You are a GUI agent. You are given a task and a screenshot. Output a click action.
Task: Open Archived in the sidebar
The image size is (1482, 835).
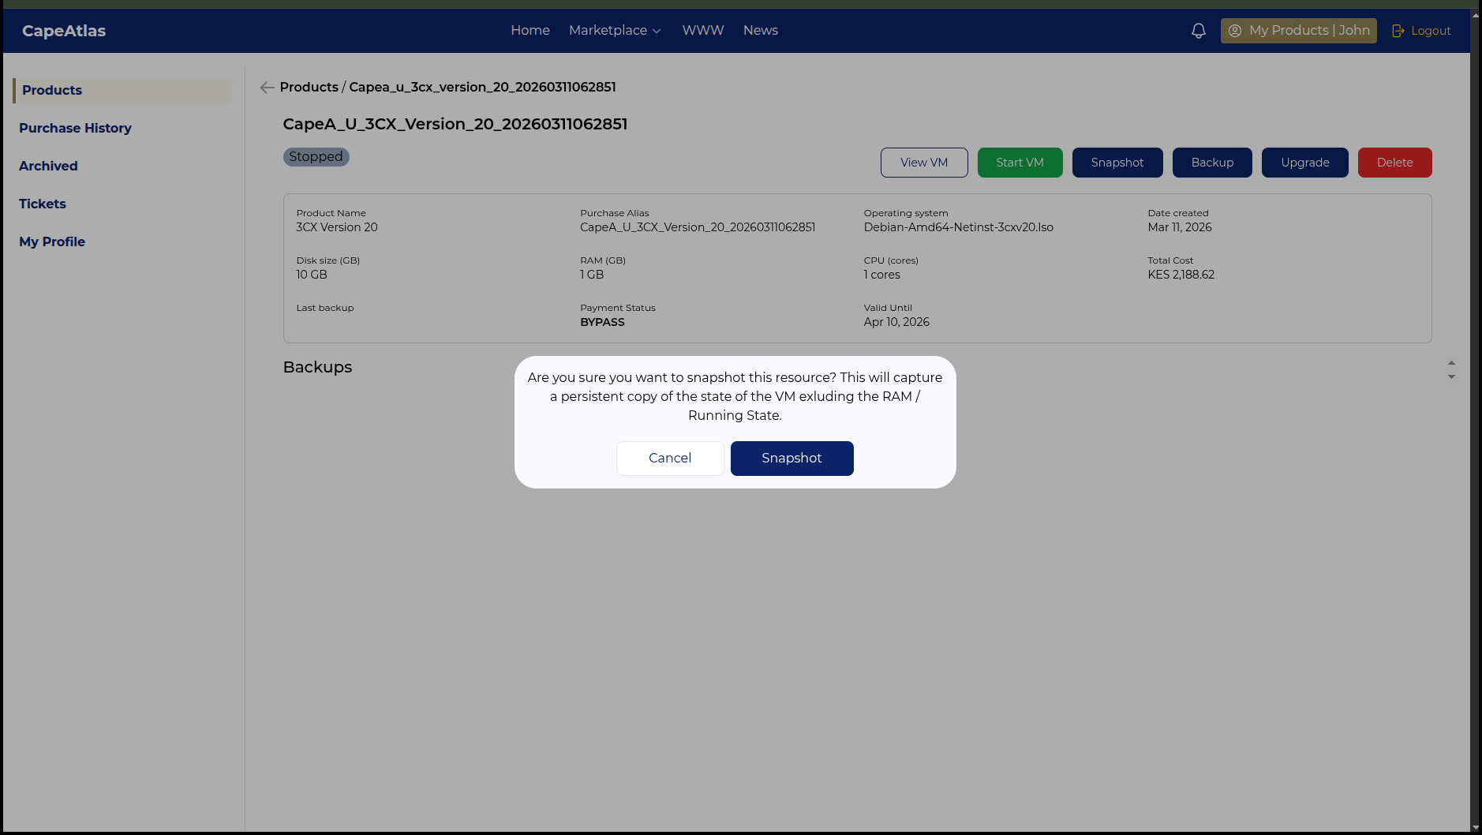[48, 166]
